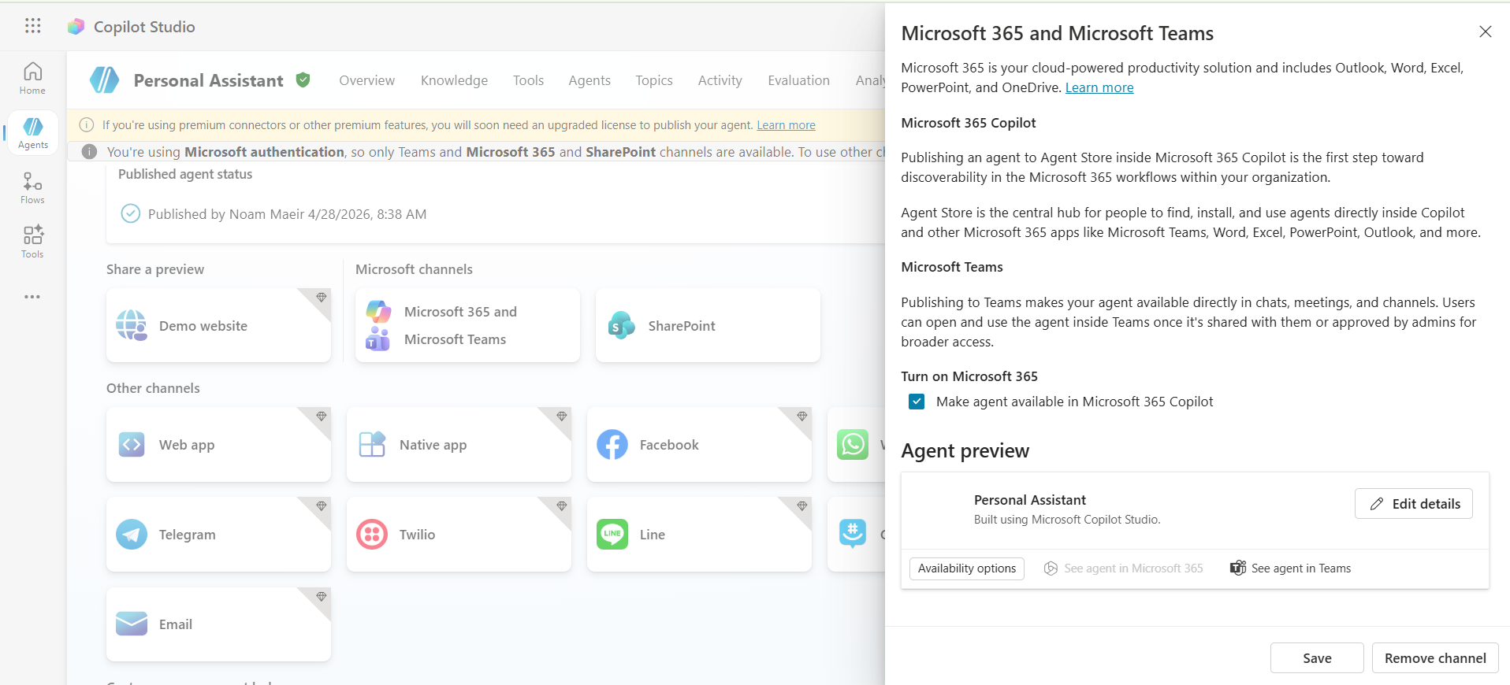Screen dimensions: 1510x685
Task: Click the Line channel icon
Action: click(612, 534)
